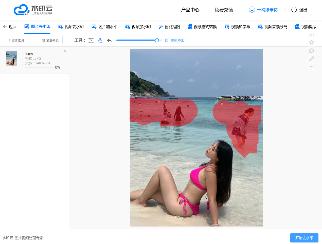The image size is (322, 244).
Task: Click 清空列表 button
Action: tap(50, 40)
